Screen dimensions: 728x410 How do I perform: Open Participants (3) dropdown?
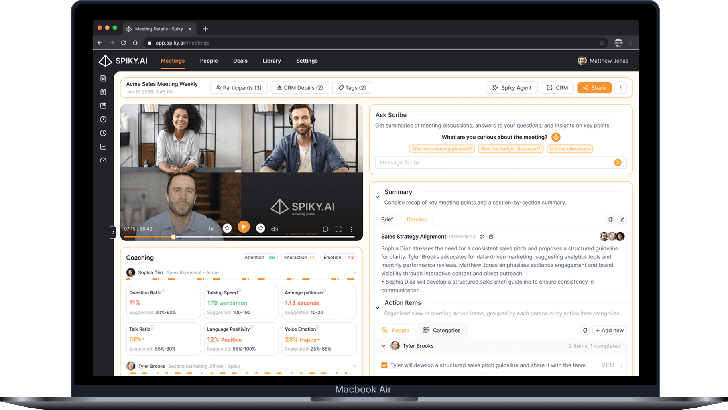click(x=239, y=88)
